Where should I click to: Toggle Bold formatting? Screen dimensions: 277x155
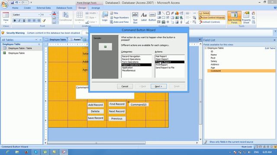15,21
